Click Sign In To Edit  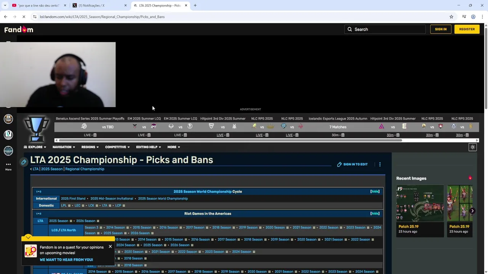(x=352, y=164)
